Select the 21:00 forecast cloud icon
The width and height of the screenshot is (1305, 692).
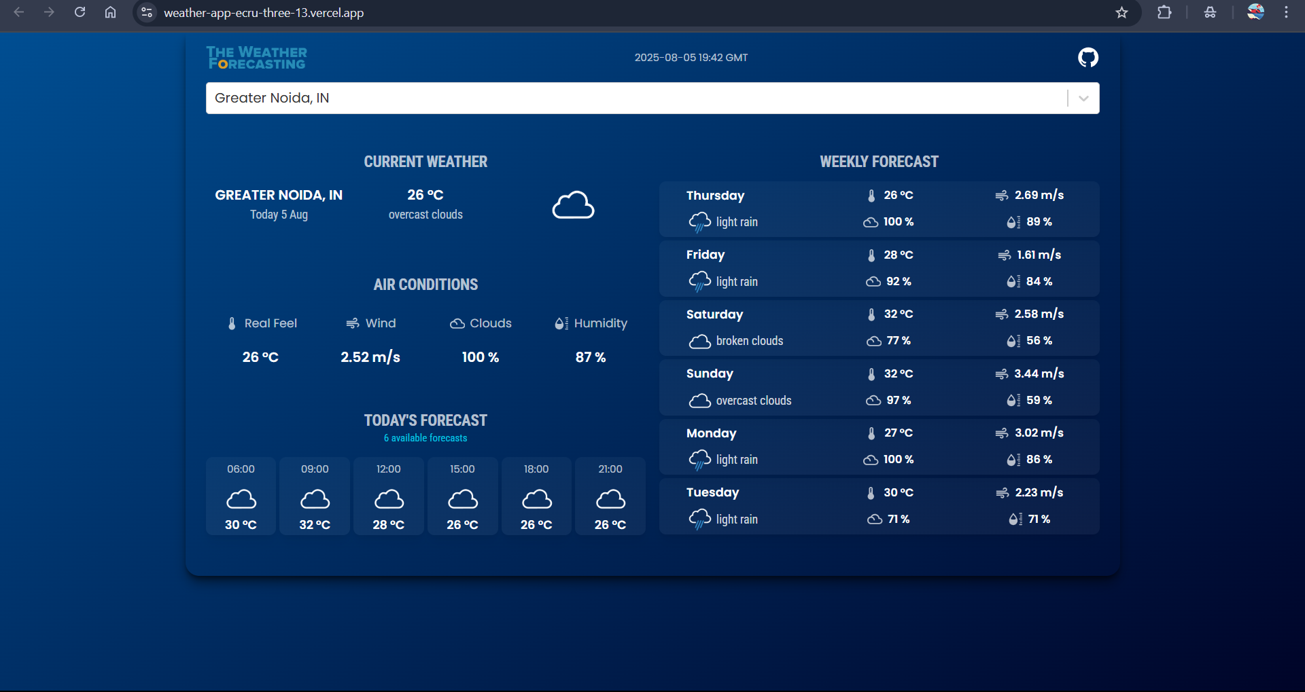610,498
